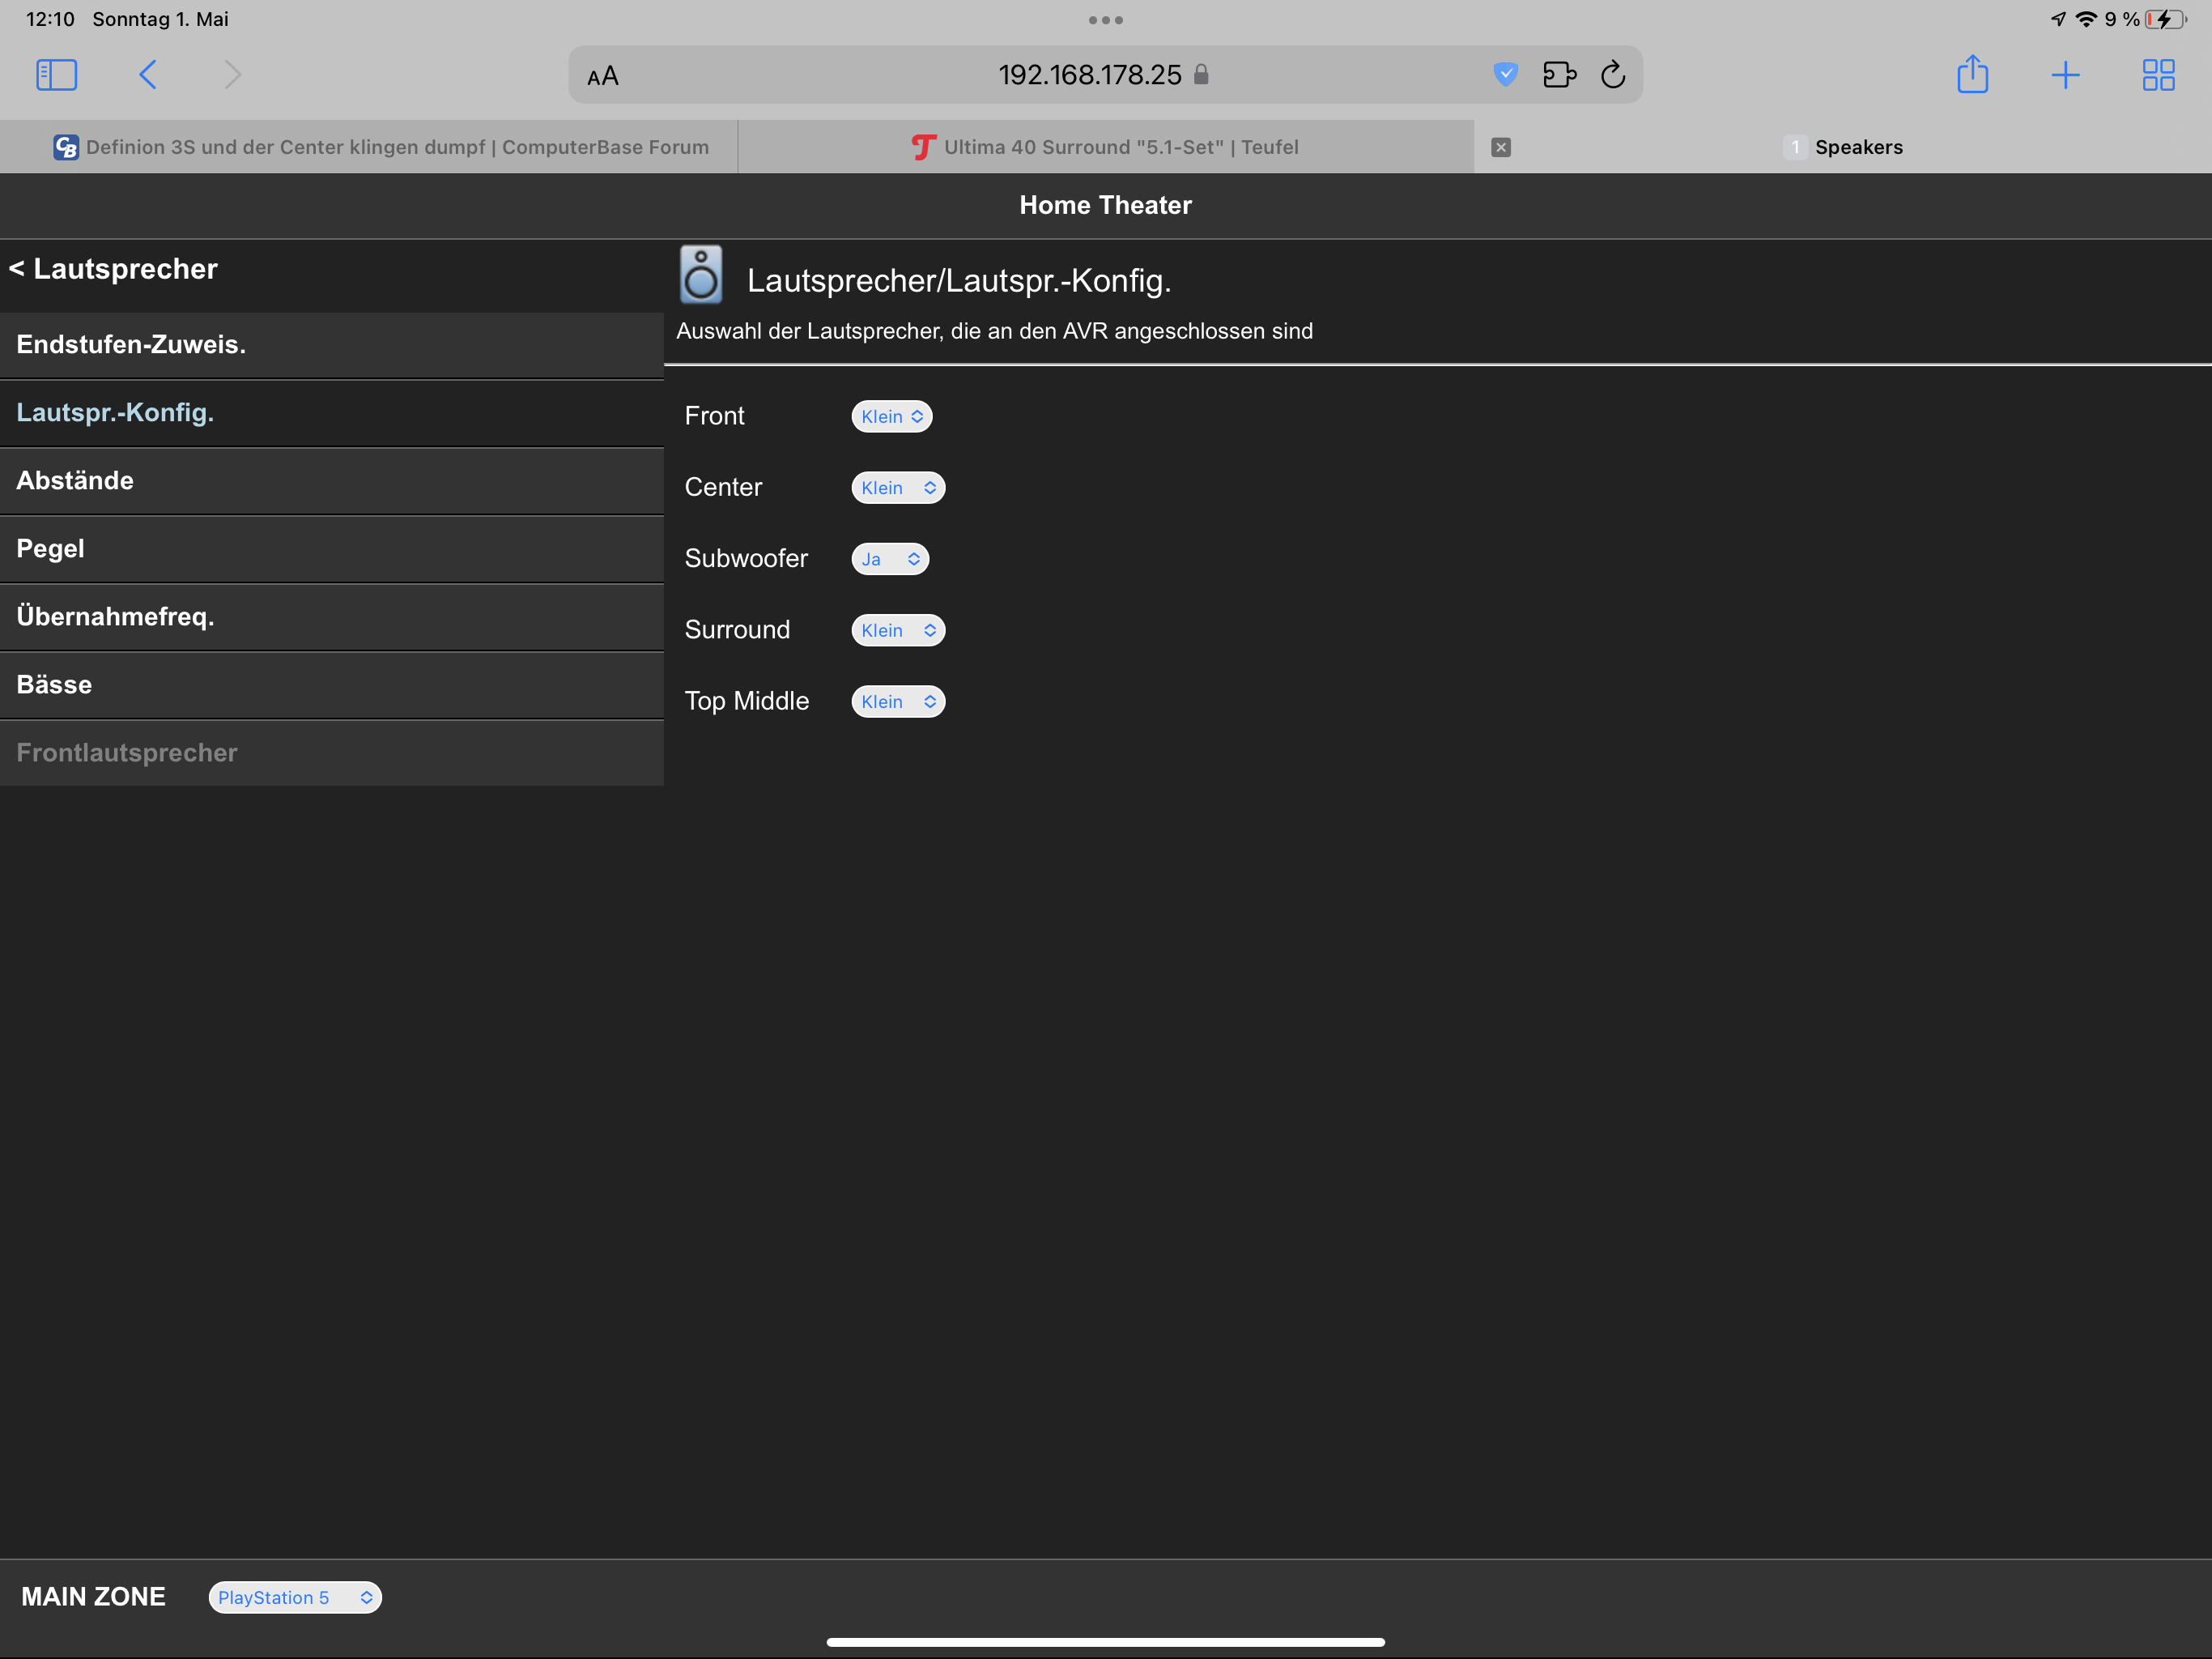2212x1659 pixels.
Task: Open a new tab with plus icon
Action: point(2065,75)
